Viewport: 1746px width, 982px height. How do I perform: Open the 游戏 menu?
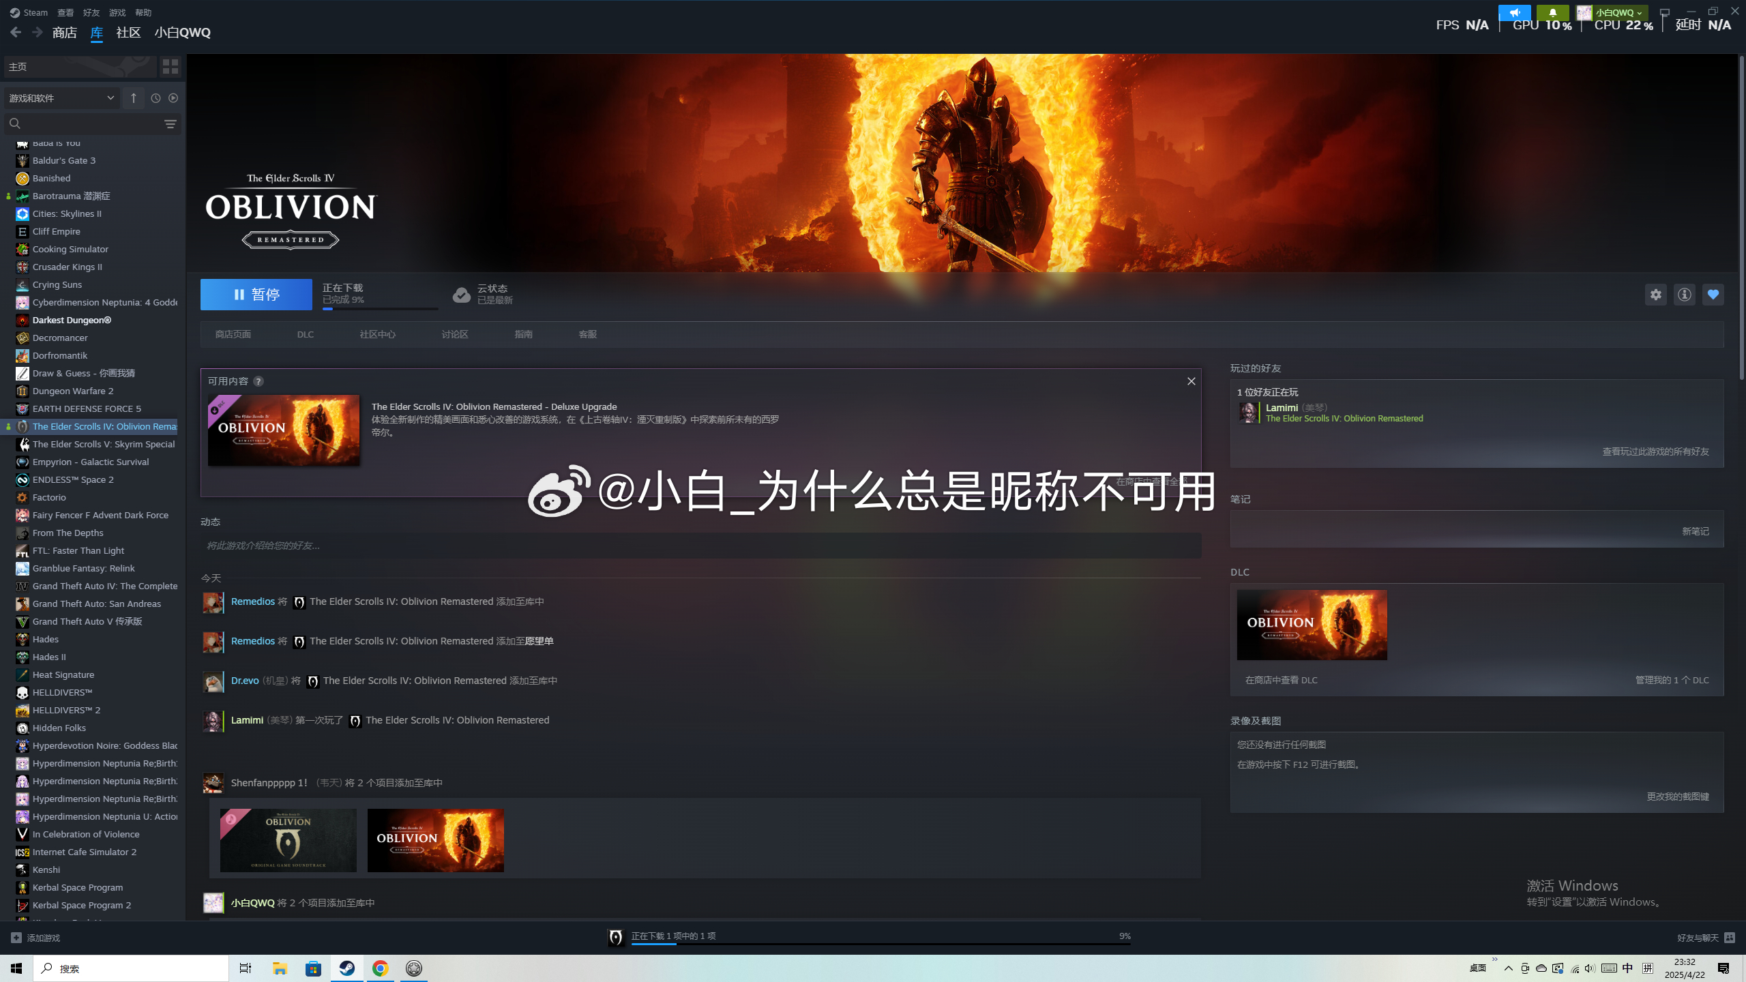(x=117, y=12)
